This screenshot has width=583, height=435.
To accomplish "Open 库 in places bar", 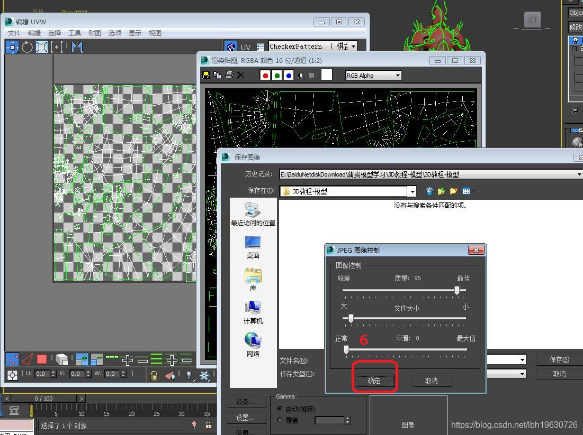I will tap(253, 280).
